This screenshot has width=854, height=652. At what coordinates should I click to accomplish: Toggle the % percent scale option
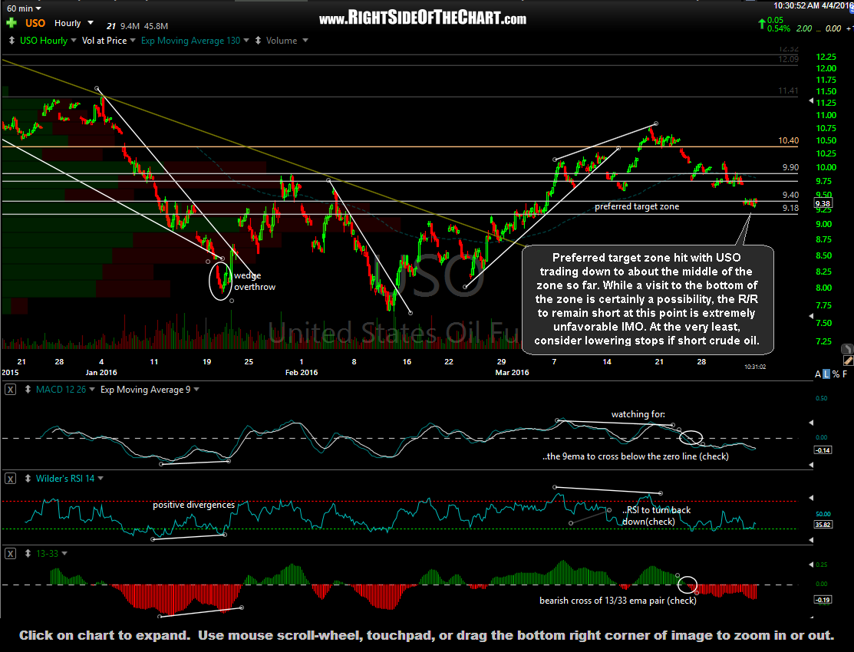click(836, 373)
